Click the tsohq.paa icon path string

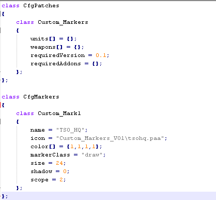tap(110, 138)
